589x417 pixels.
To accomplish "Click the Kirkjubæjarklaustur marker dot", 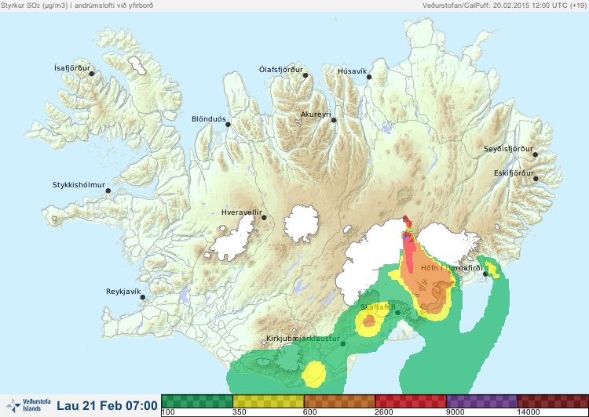I will (x=342, y=343).
